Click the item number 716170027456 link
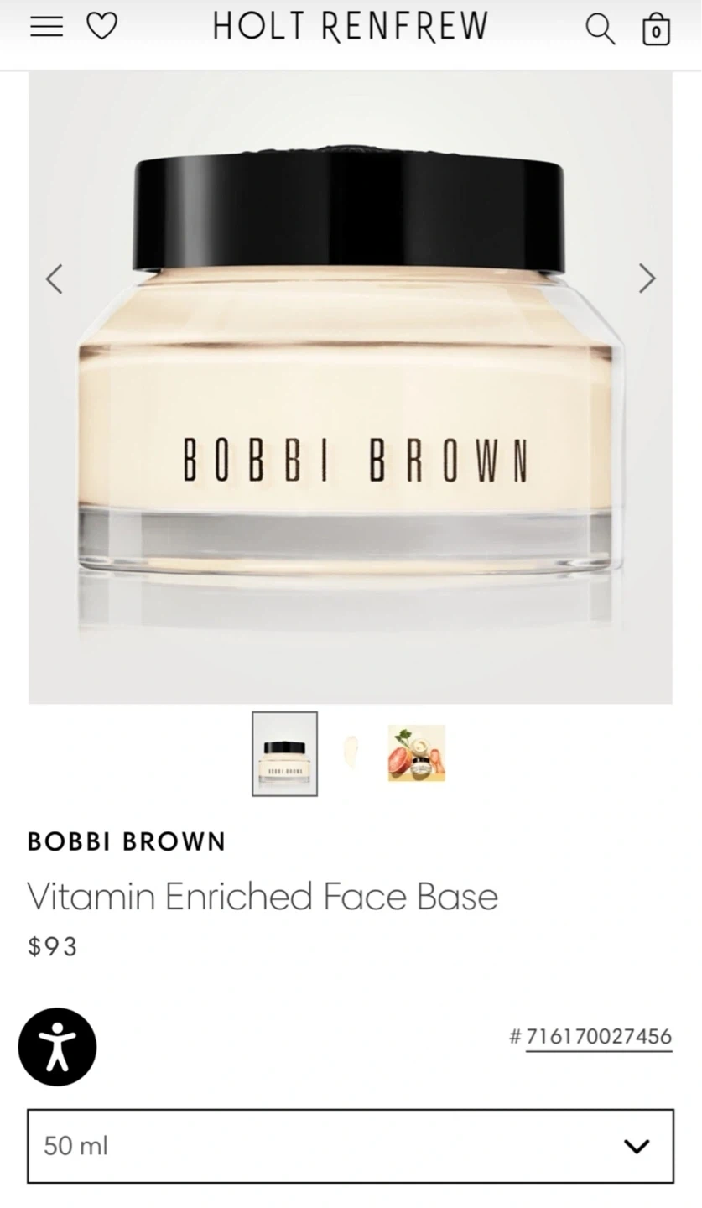Viewport: 702px width, 1208px height. click(x=599, y=1036)
